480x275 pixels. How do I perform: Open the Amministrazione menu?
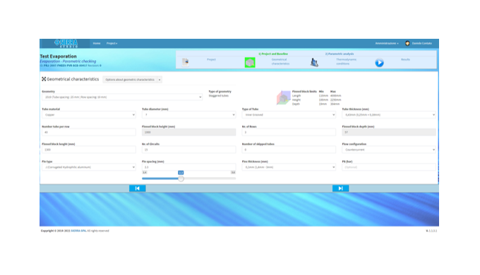coord(387,44)
